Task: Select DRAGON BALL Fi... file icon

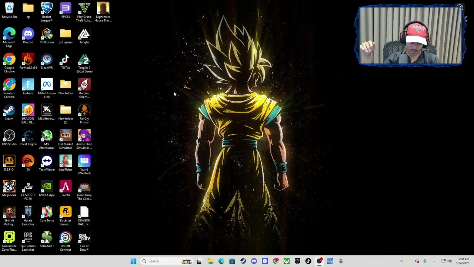Action: [x=84, y=216]
